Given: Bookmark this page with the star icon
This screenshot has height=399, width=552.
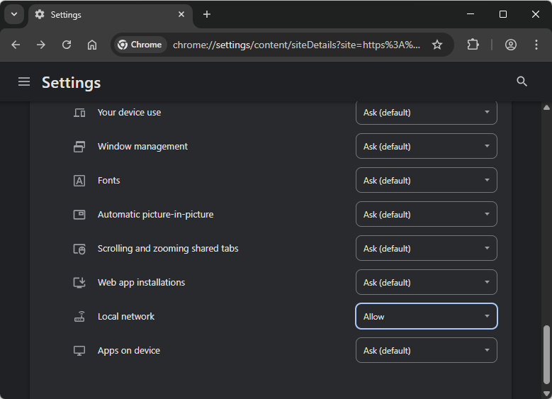Looking at the screenshot, I should point(437,45).
